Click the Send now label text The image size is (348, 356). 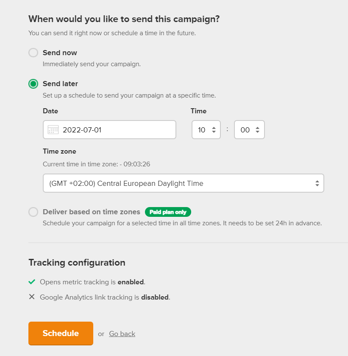pyautogui.click(x=60, y=53)
